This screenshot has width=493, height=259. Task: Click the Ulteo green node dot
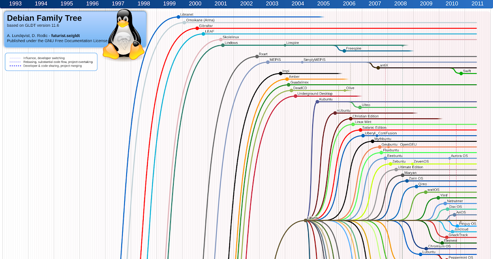click(x=360, y=107)
